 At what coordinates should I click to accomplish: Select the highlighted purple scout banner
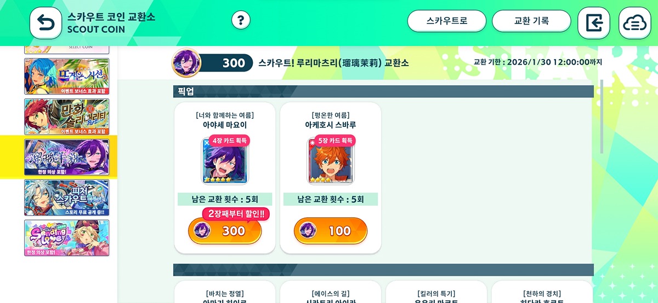[x=67, y=158]
